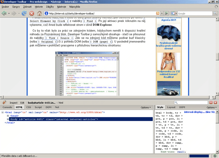The width and height of the screenshot is (219, 158).
Task: Open the back history dropdown arrow
Action: [x=9, y=14]
